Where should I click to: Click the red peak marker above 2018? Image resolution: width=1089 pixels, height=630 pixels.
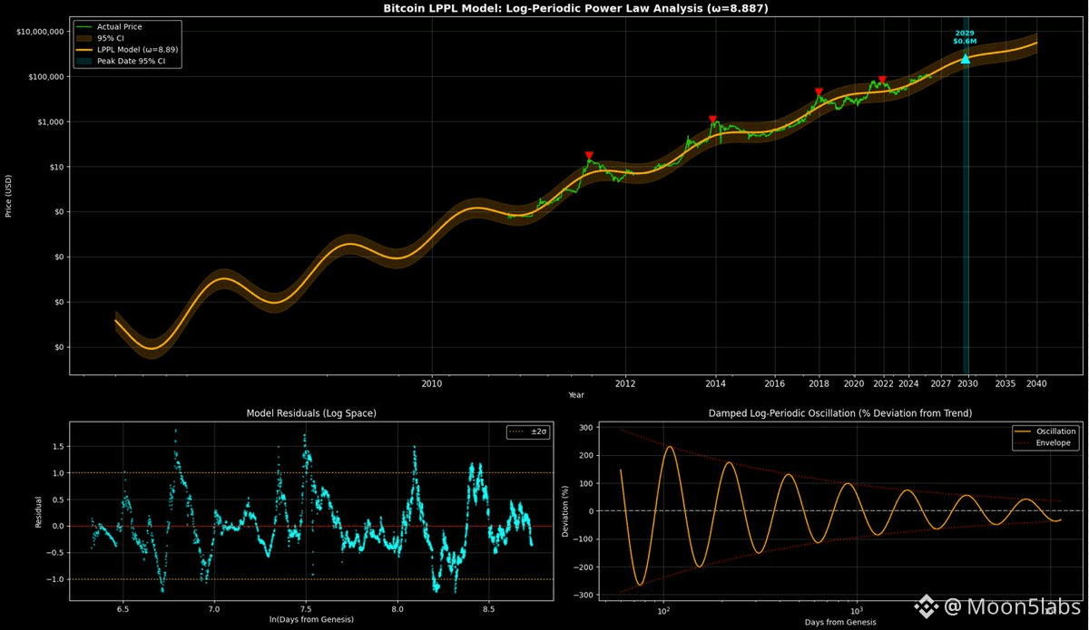(819, 92)
